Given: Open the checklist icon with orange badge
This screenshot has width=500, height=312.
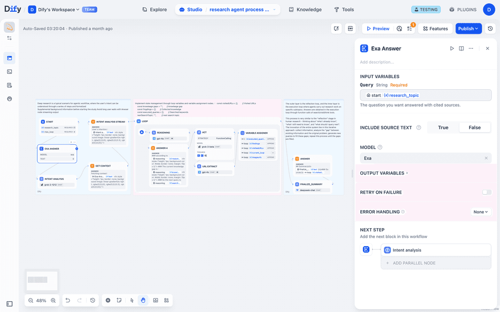Looking at the screenshot, I should [409, 28].
